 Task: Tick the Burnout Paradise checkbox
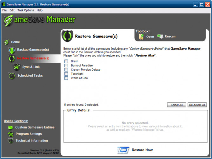click(x=66, y=66)
